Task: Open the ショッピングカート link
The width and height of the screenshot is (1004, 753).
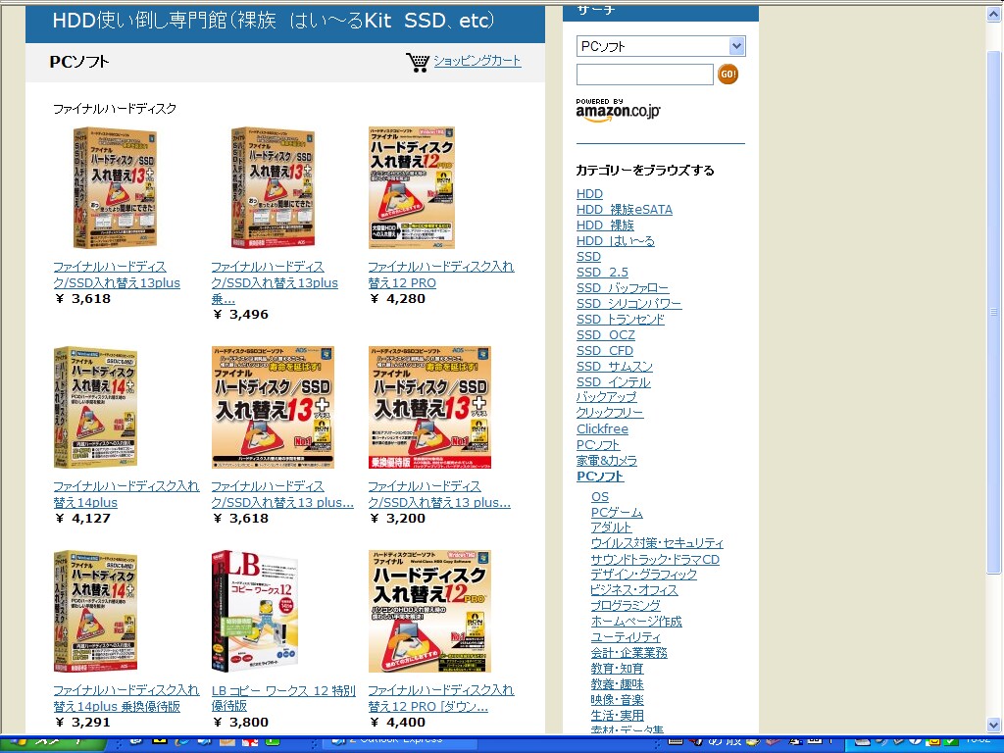Action: click(477, 61)
